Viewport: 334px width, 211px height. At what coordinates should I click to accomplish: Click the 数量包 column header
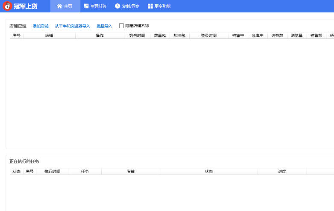(160, 36)
